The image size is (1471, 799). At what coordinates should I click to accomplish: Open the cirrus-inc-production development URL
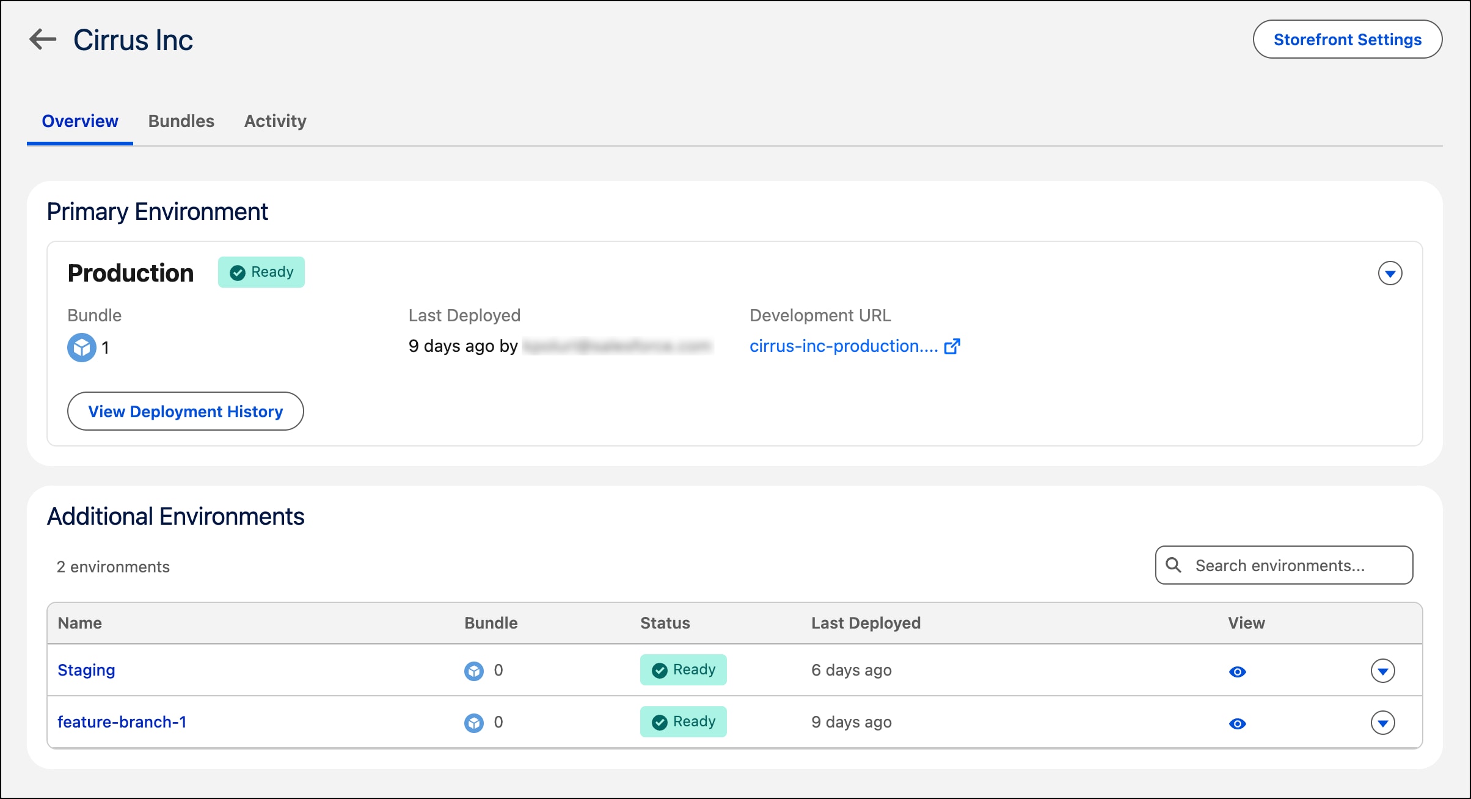[x=844, y=346]
